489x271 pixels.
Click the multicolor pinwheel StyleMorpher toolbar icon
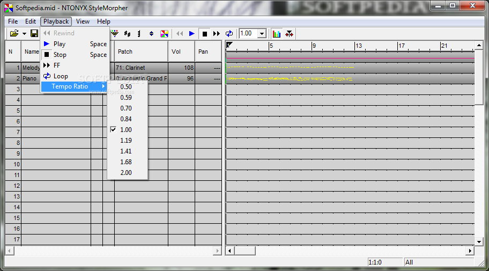[x=164, y=34]
